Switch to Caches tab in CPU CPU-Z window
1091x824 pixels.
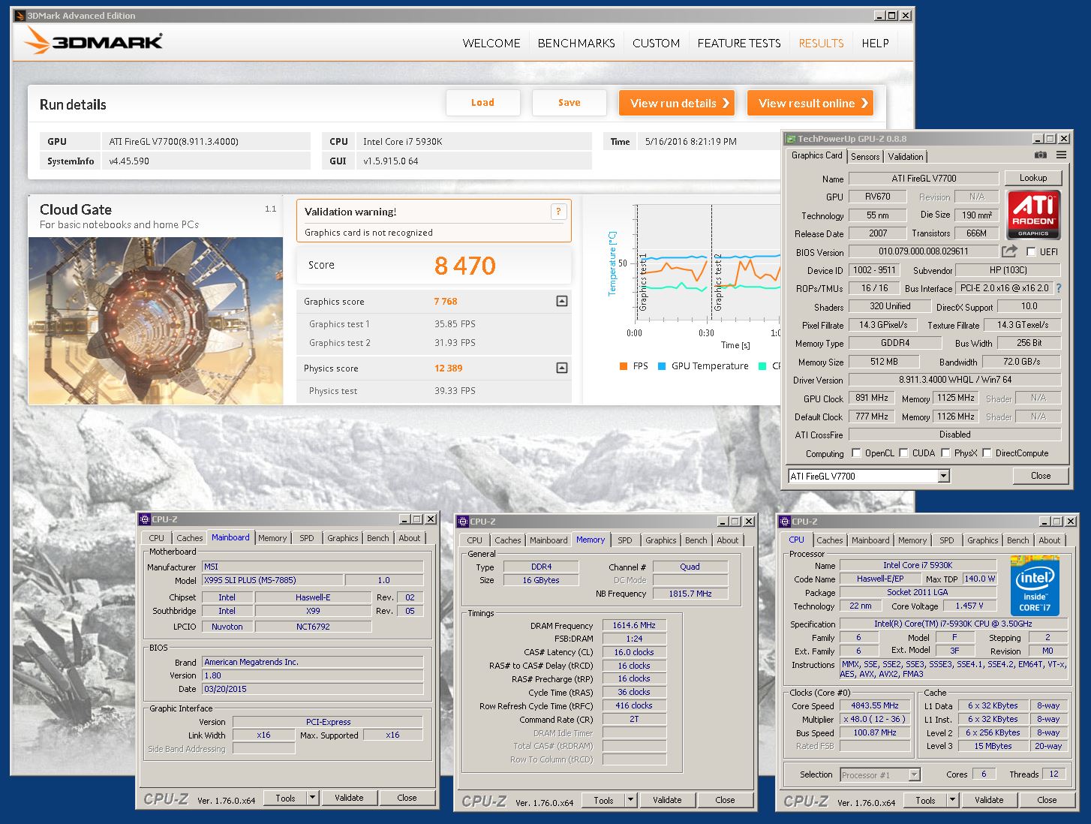[x=830, y=540]
